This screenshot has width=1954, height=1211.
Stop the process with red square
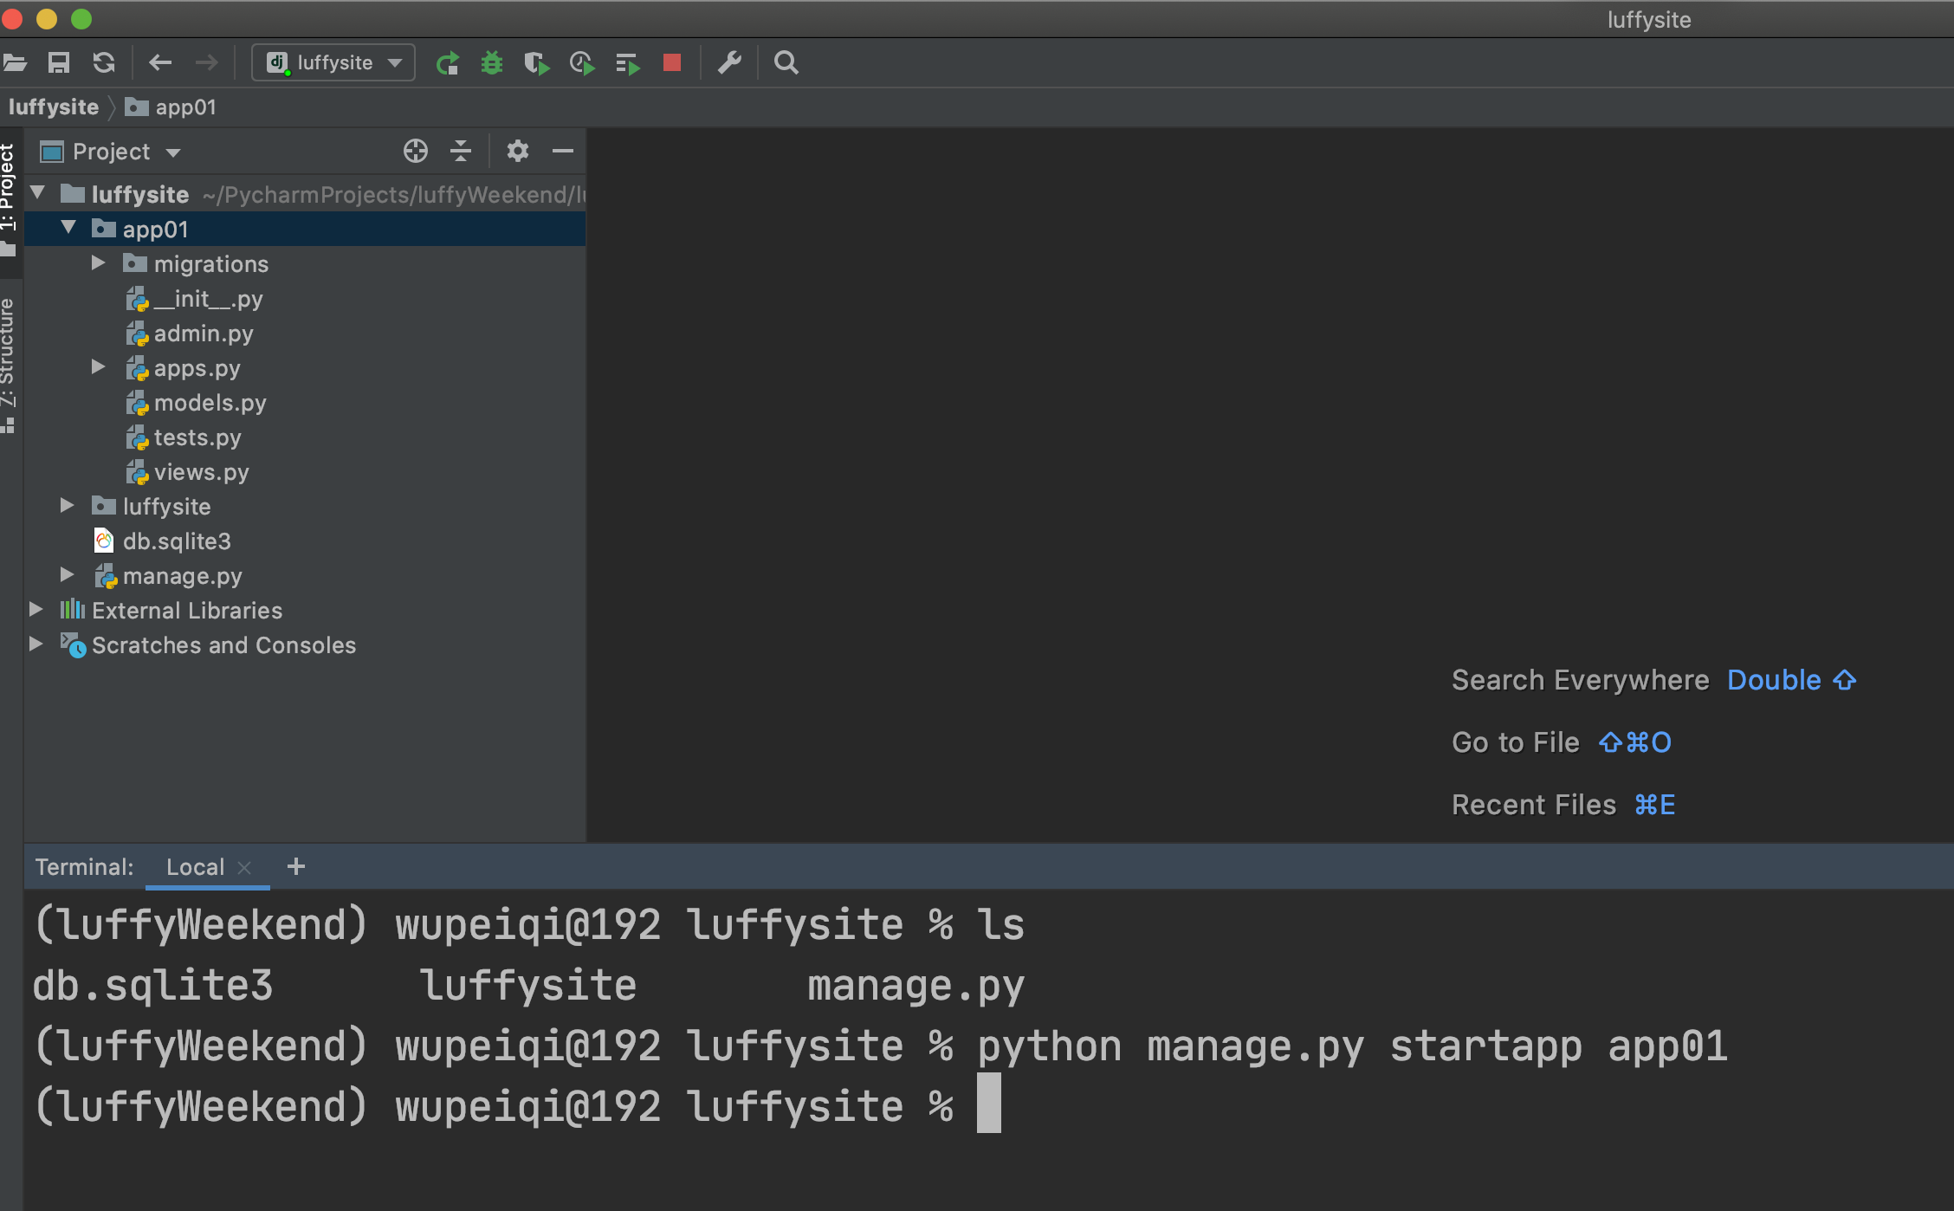click(672, 62)
